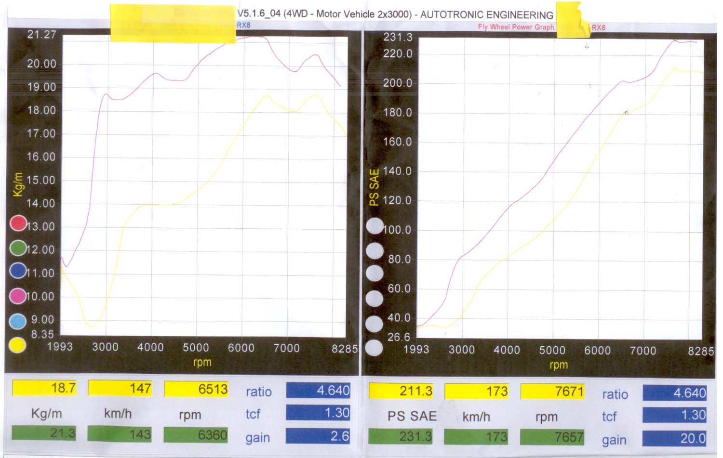Toggle the dark blue trace circle
Image resolution: width=723 pixels, height=458 pixels.
[18, 270]
